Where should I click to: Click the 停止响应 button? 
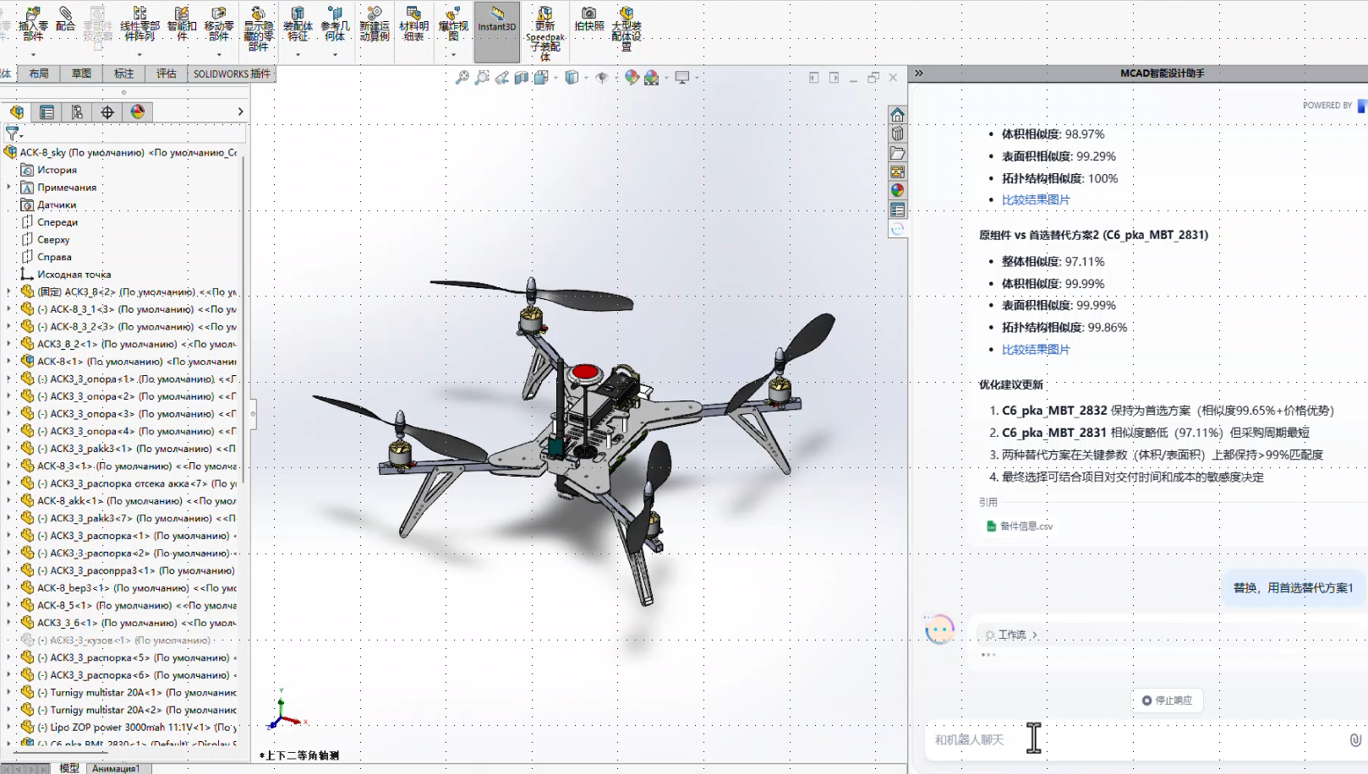coord(1167,700)
